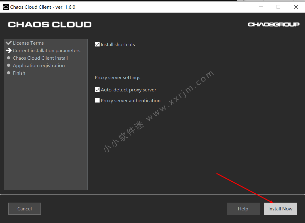Click the checkmark icon beside License Terms
The width and height of the screenshot is (305, 223).
8,43
